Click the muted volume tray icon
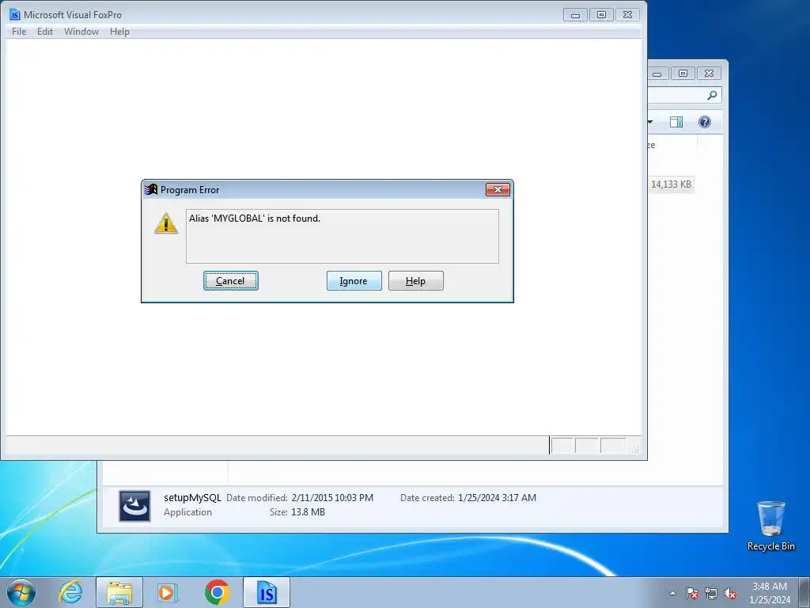The image size is (810, 608). click(x=730, y=593)
